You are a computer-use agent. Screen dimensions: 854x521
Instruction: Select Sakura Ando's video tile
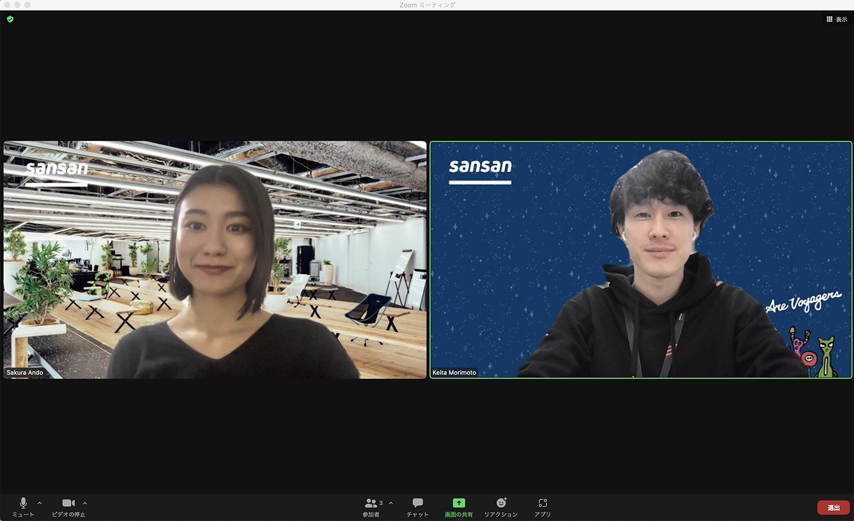point(215,260)
